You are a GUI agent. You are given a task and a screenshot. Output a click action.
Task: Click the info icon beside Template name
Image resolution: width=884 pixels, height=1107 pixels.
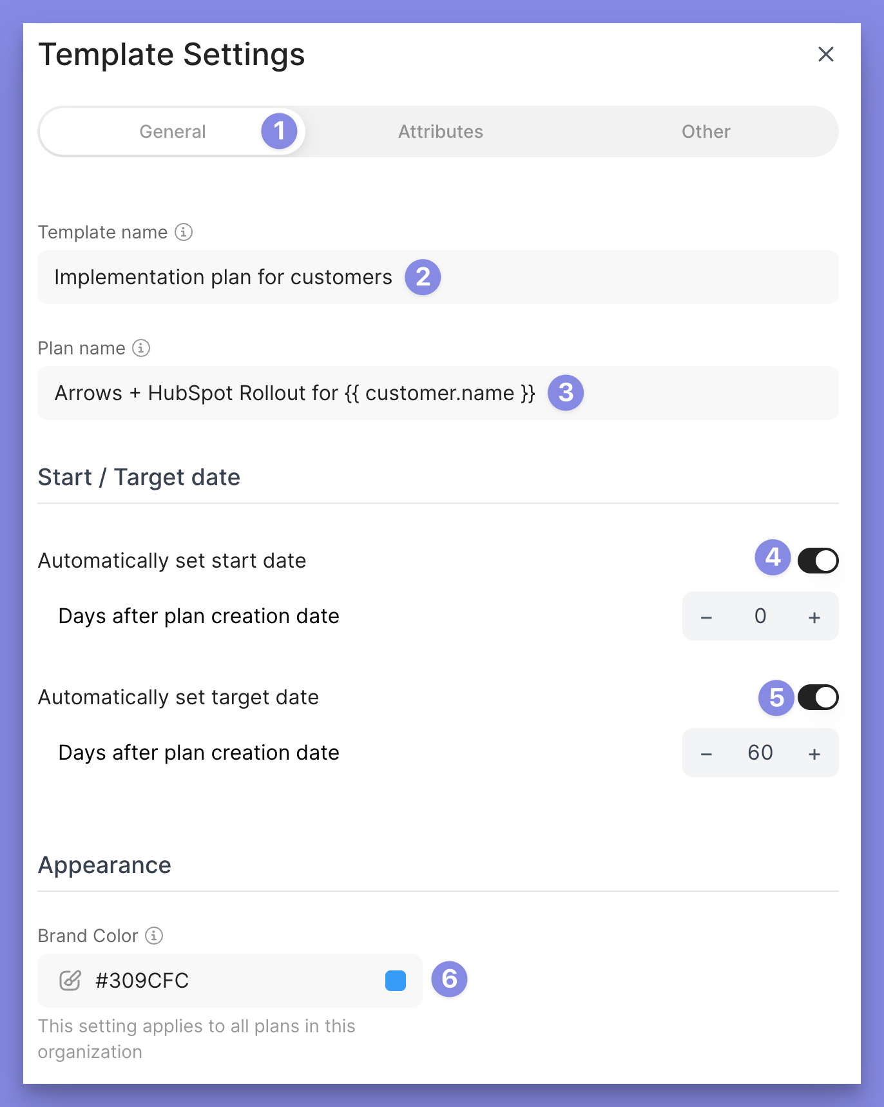tap(184, 232)
